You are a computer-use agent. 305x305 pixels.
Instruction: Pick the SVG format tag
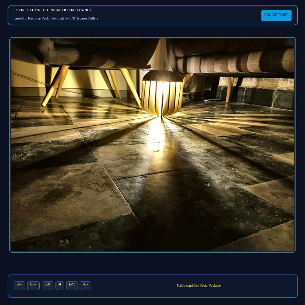(48, 285)
